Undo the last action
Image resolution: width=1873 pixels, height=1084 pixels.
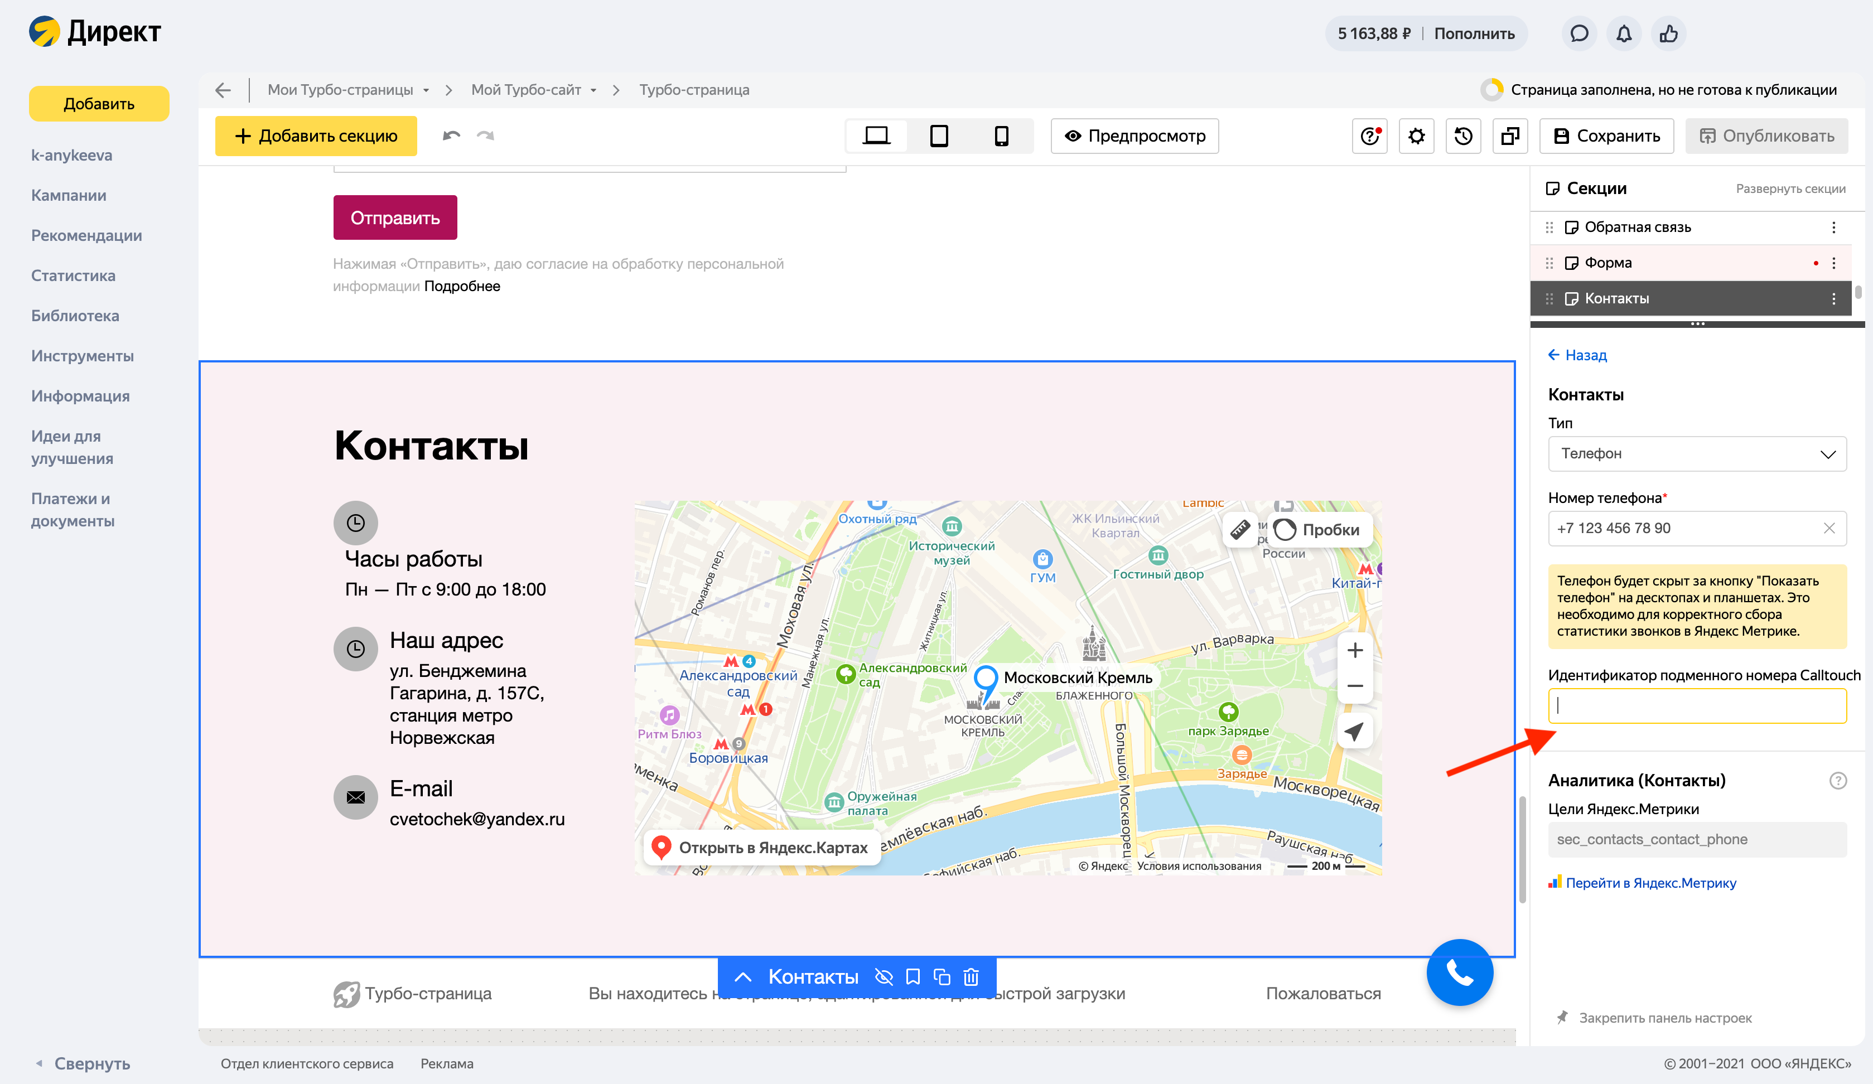(x=451, y=135)
